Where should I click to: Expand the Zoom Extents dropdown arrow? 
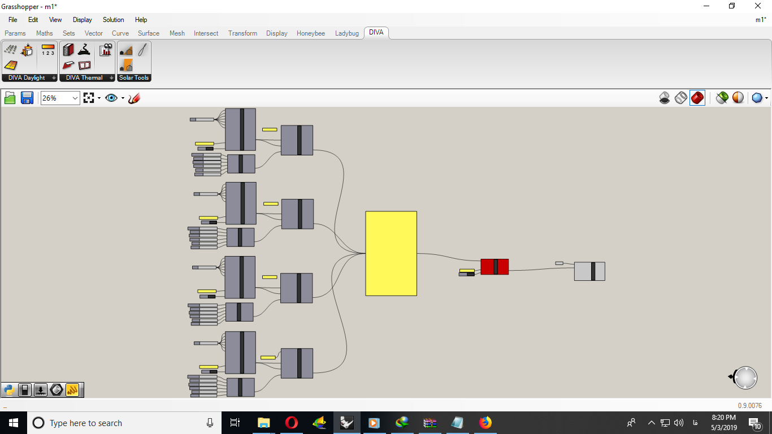tap(99, 98)
